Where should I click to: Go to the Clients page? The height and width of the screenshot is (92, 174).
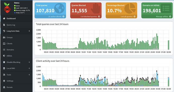pyautogui.click(x=17, y=44)
